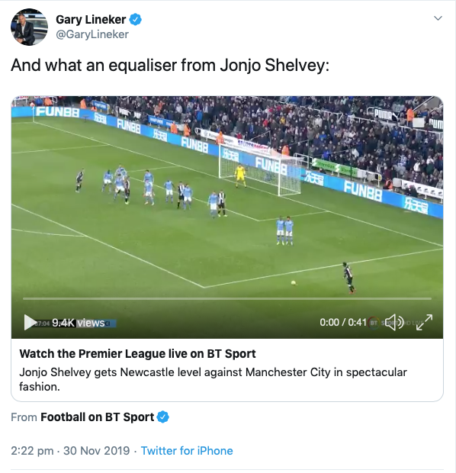Click the tweet text about Jonjo Shelvey
Viewport: 456px width, 473px height.
pyautogui.click(x=170, y=66)
